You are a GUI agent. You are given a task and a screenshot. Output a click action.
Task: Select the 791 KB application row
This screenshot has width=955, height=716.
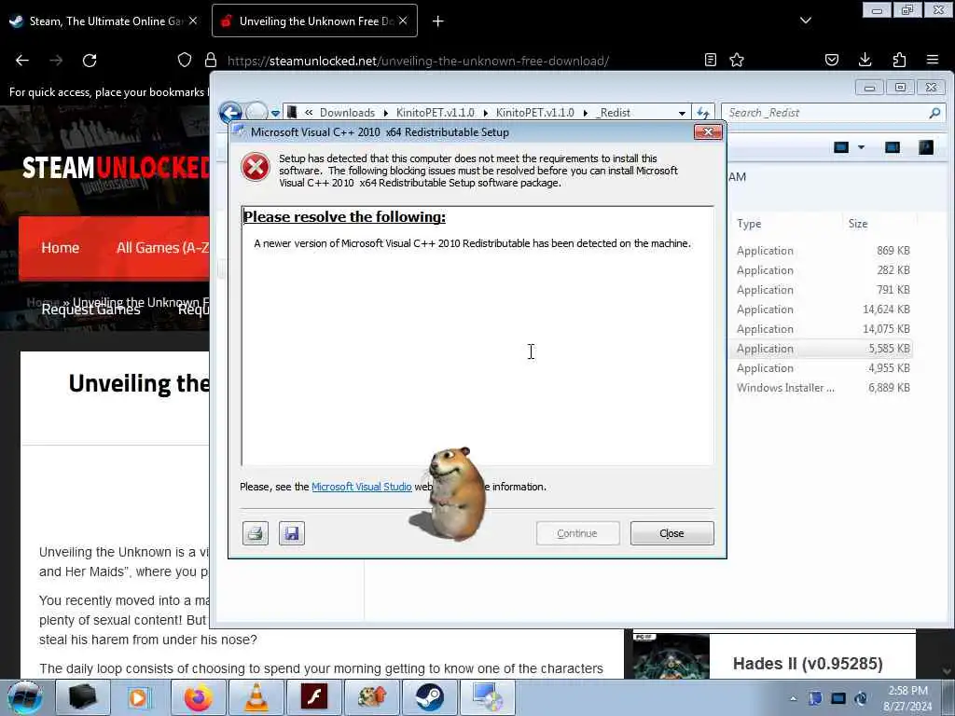(x=823, y=290)
